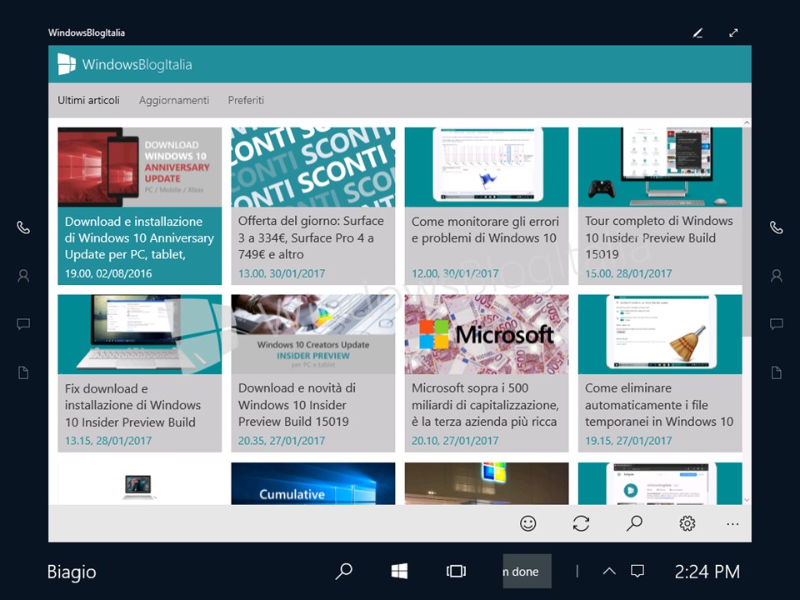
Task: Open 'Fix download e installazione' article
Action: click(x=140, y=373)
